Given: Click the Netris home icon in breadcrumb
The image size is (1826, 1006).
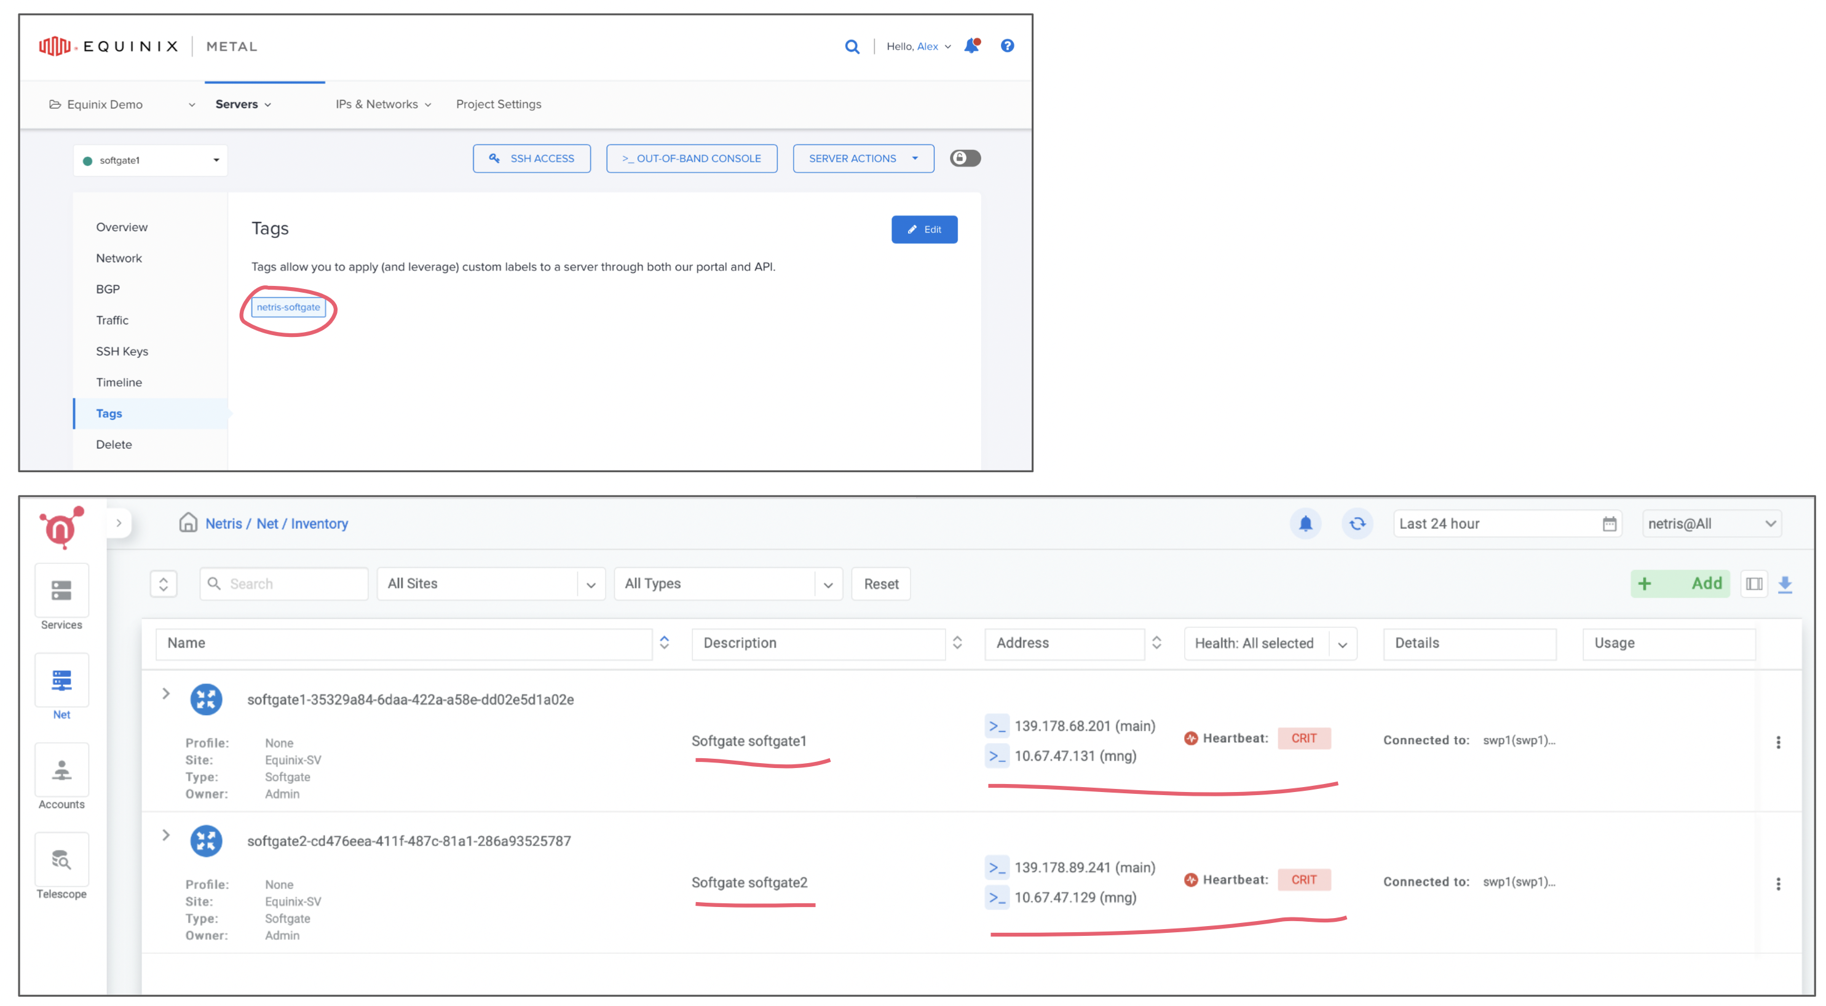Looking at the screenshot, I should click(x=188, y=523).
